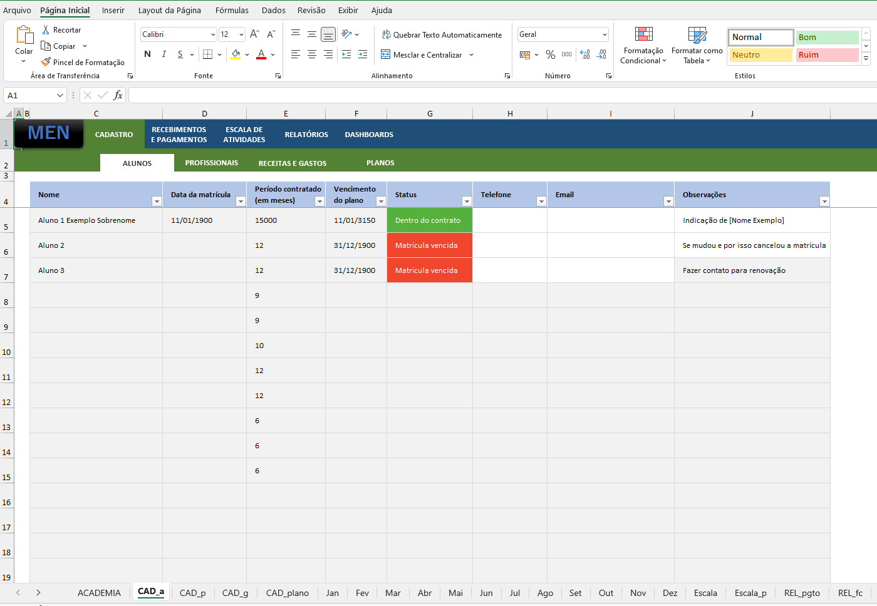877x606 pixels.
Task: Click the Recortar scissors icon
Action: tap(46, 30)
